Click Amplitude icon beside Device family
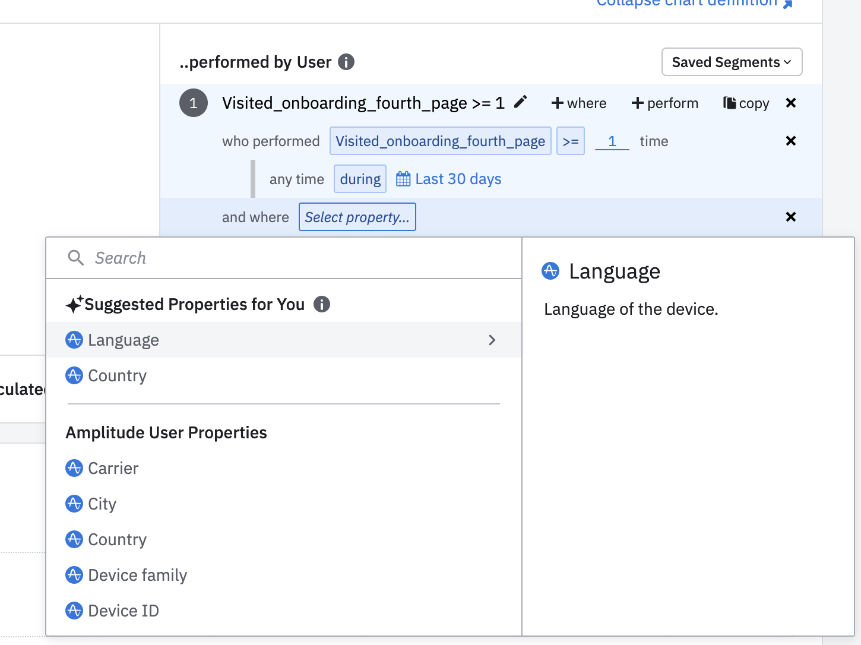Viewport: 861px width, 645px height. [x=74, y=575]
